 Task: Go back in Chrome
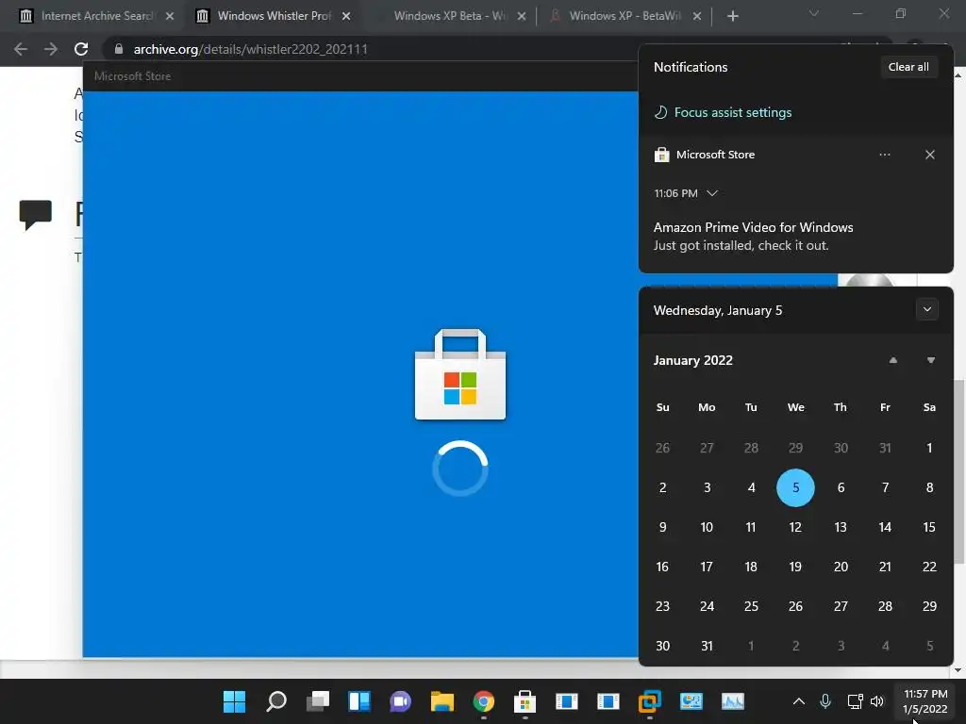[x=21, y=49]
